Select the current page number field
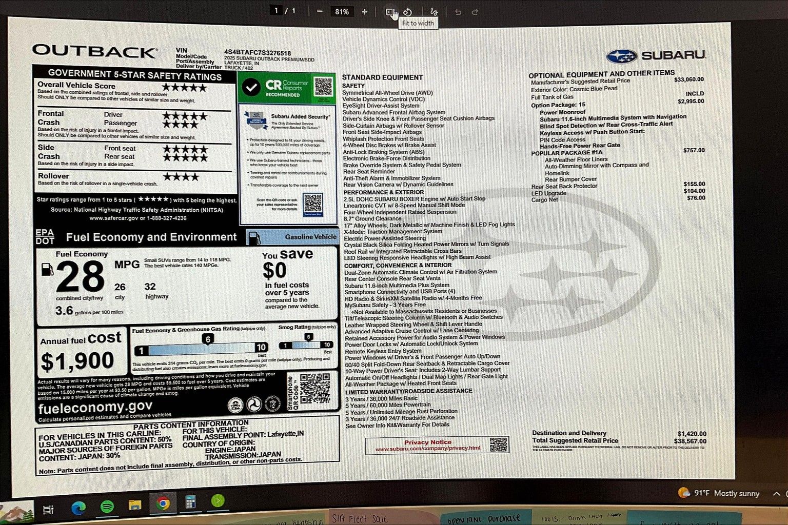 click(x=277, y=10)
